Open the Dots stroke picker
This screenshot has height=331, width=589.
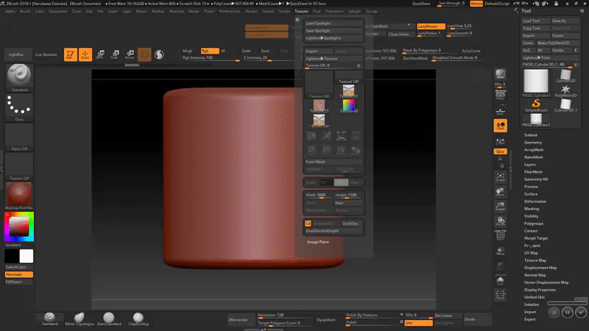19,107
